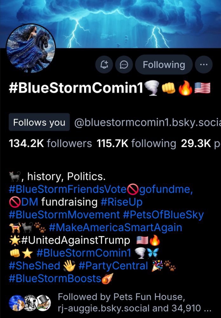
Task: Open the gofundme link in bio
Action: pos(166,190)
